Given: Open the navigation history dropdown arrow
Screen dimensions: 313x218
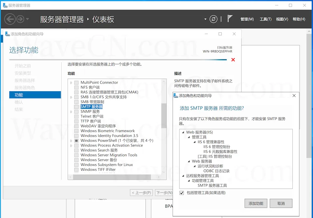Looking at the screenshot, I should coord(27,19).
